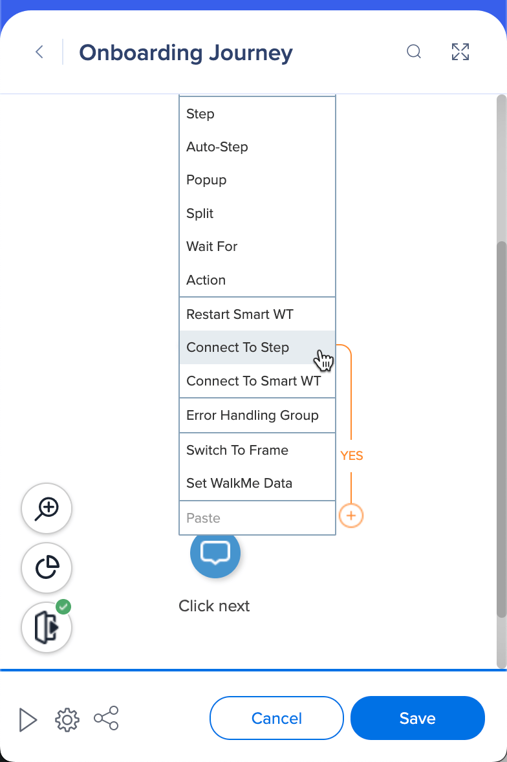Choose Set WalkMe Data option
Image resolution: width=507 pixels, height=762 pixels.
pos(239,483)
